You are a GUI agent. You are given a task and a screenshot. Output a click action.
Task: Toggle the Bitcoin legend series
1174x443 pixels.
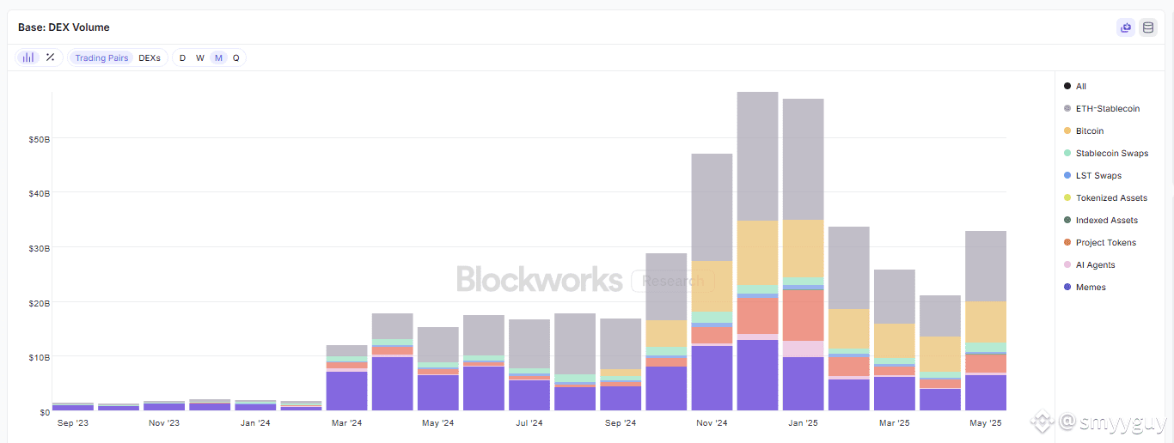click(x=1084, y=130)
